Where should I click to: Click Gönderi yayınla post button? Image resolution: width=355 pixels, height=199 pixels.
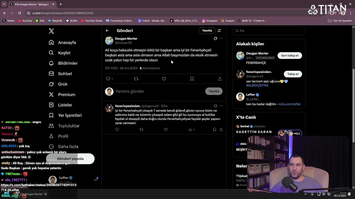70,159
